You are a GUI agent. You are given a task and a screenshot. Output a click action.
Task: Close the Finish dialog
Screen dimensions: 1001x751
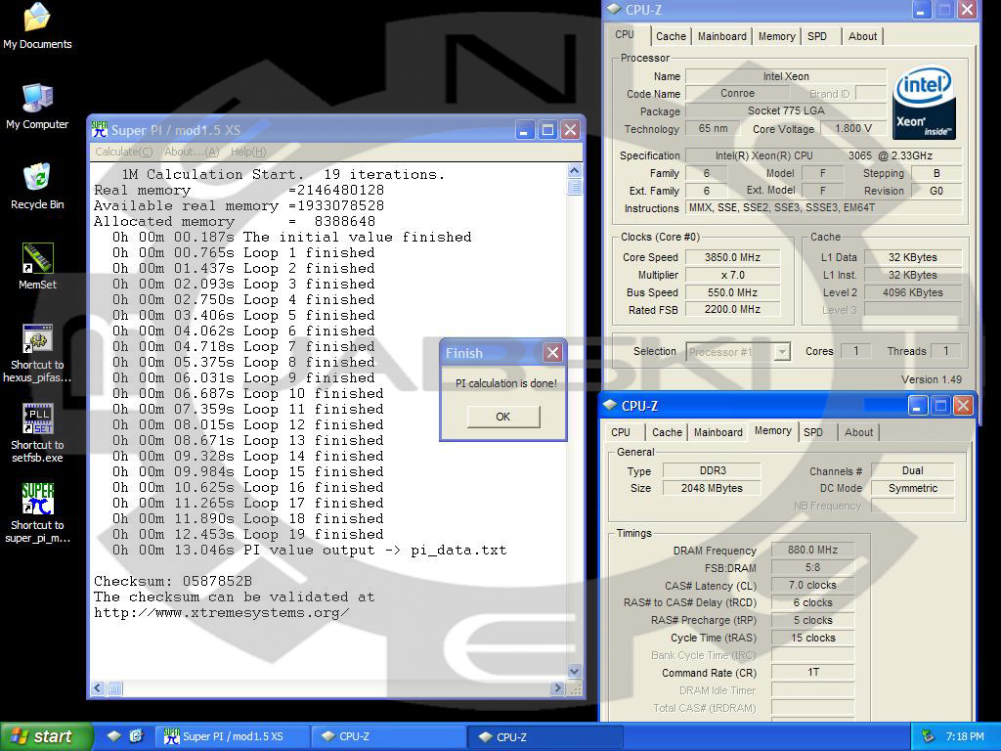pos(553,352)
